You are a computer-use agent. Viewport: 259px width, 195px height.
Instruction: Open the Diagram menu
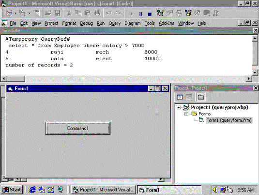point(133,23)
